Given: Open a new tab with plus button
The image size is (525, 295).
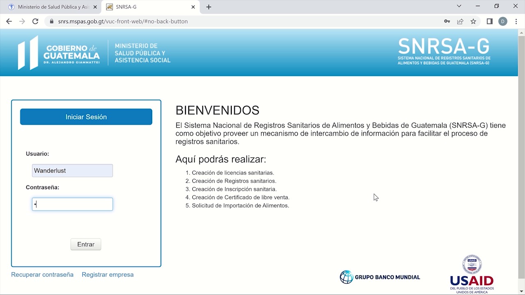Looking at the screenshot, I should 209,7.
